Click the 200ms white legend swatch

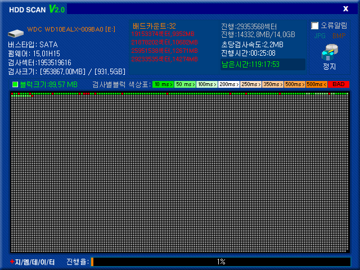click(229, 84)
